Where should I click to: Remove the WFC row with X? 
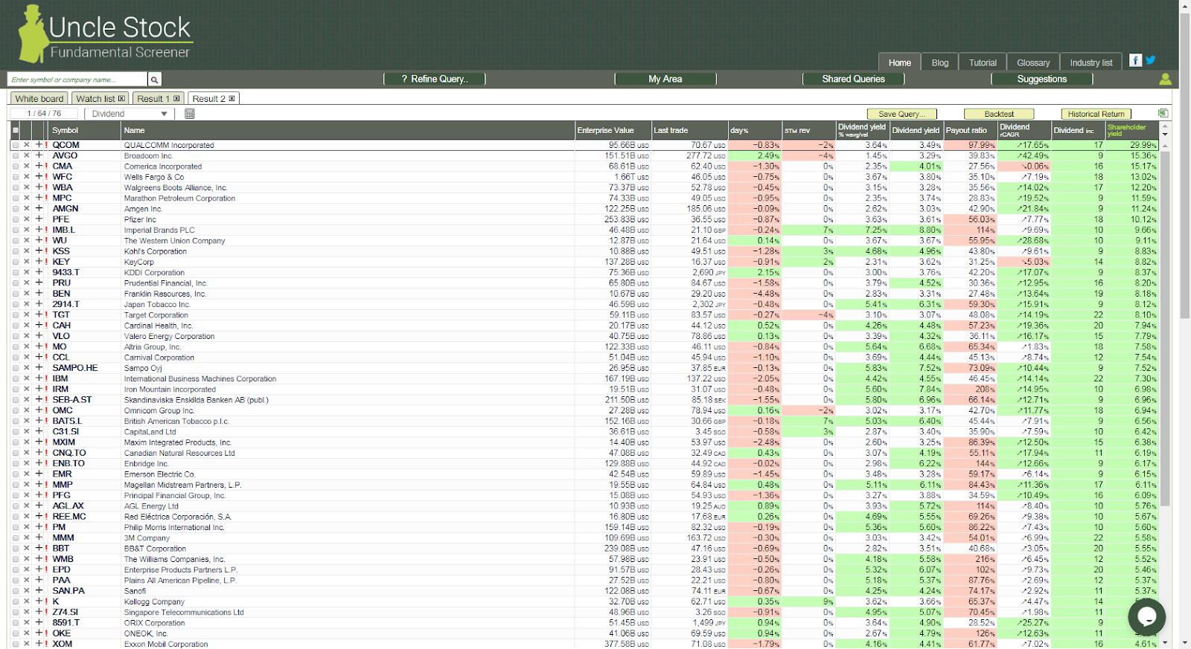tap(27, 177)
